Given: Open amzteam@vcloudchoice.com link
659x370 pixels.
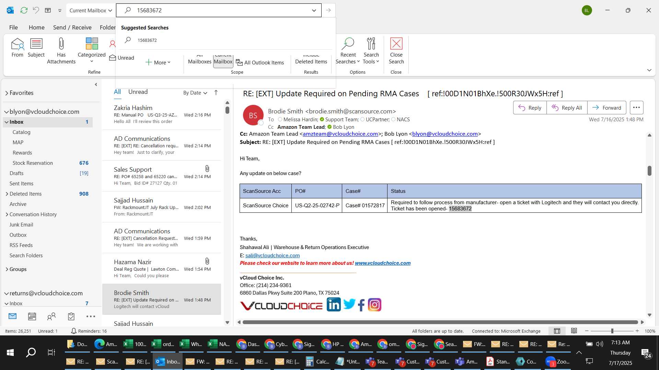Looking at the screenshot, I should coord(340,134).
